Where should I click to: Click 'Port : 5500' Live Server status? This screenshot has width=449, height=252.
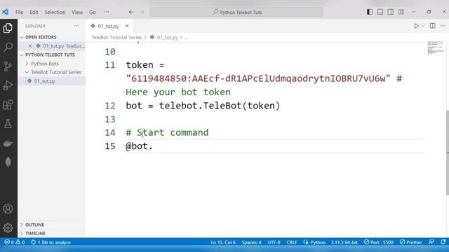pos(379,242)
